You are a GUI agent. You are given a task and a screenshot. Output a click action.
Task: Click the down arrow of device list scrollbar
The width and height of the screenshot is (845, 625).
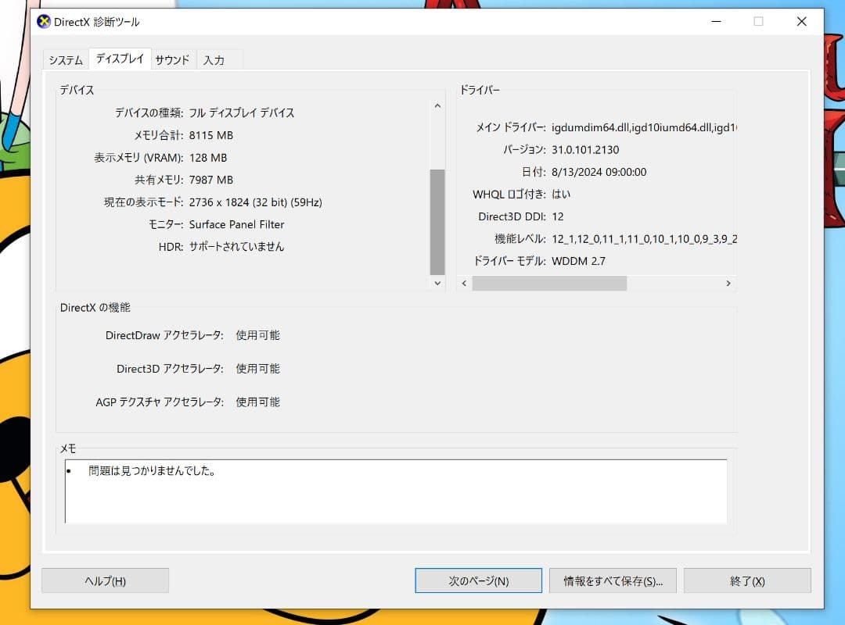pyautogui.click(x=437, y=284)
